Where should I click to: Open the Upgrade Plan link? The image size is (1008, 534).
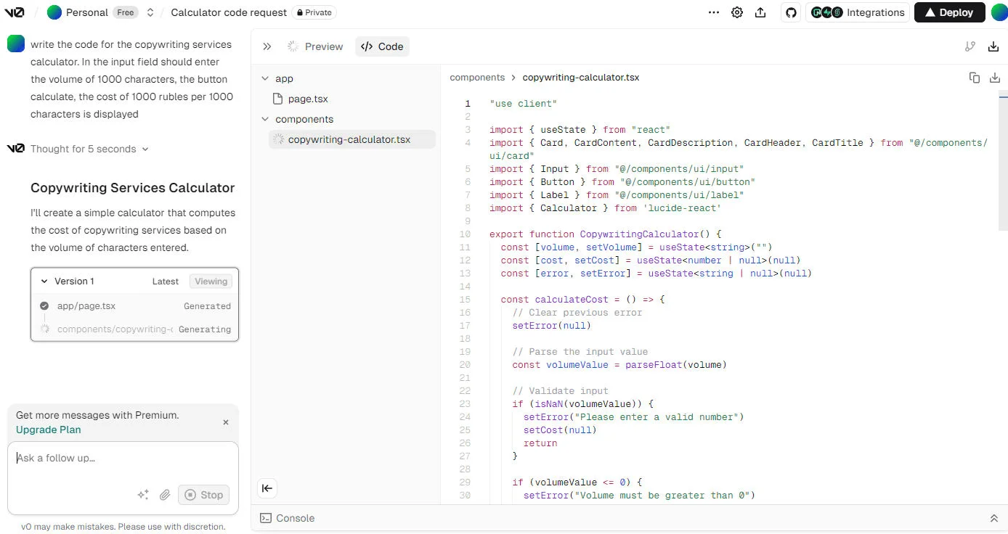coord(48,430)
